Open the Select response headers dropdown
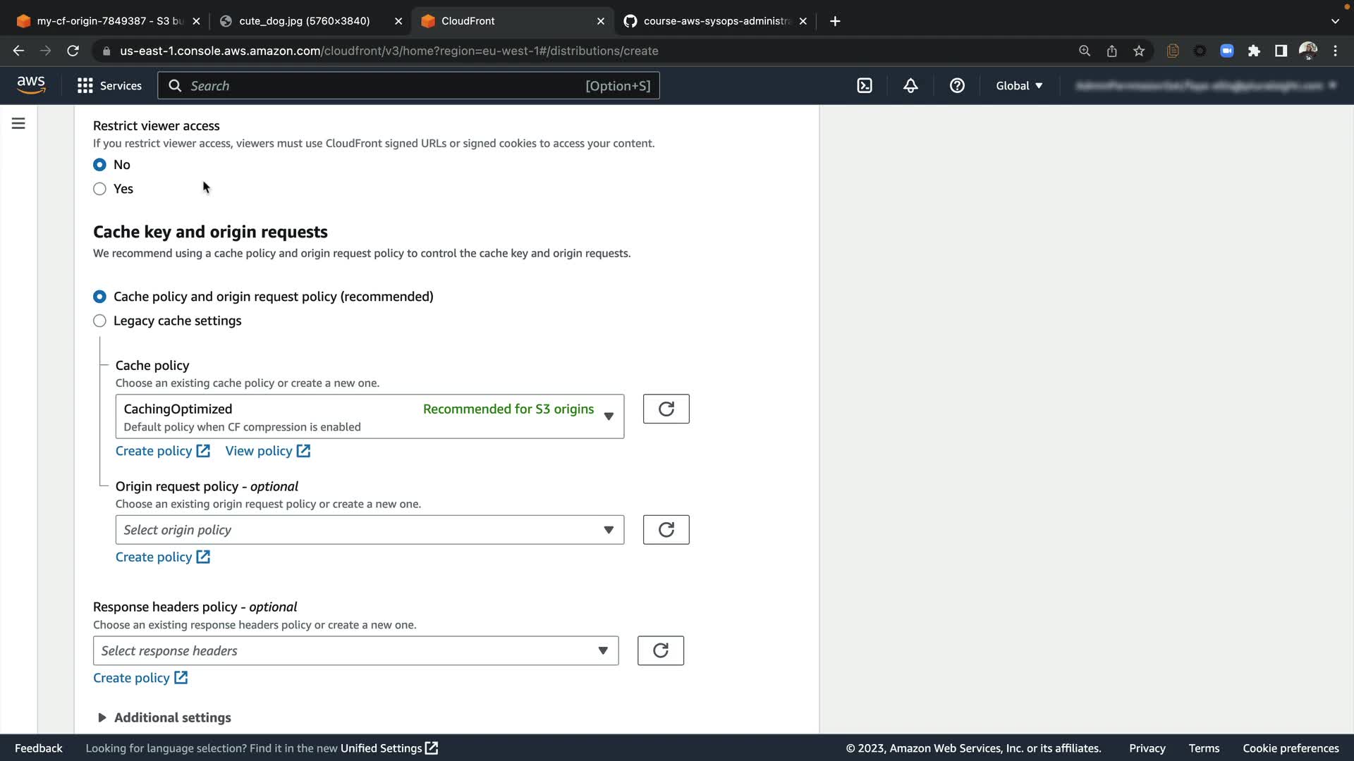The image size is (1354, 761). pos(355,650)
